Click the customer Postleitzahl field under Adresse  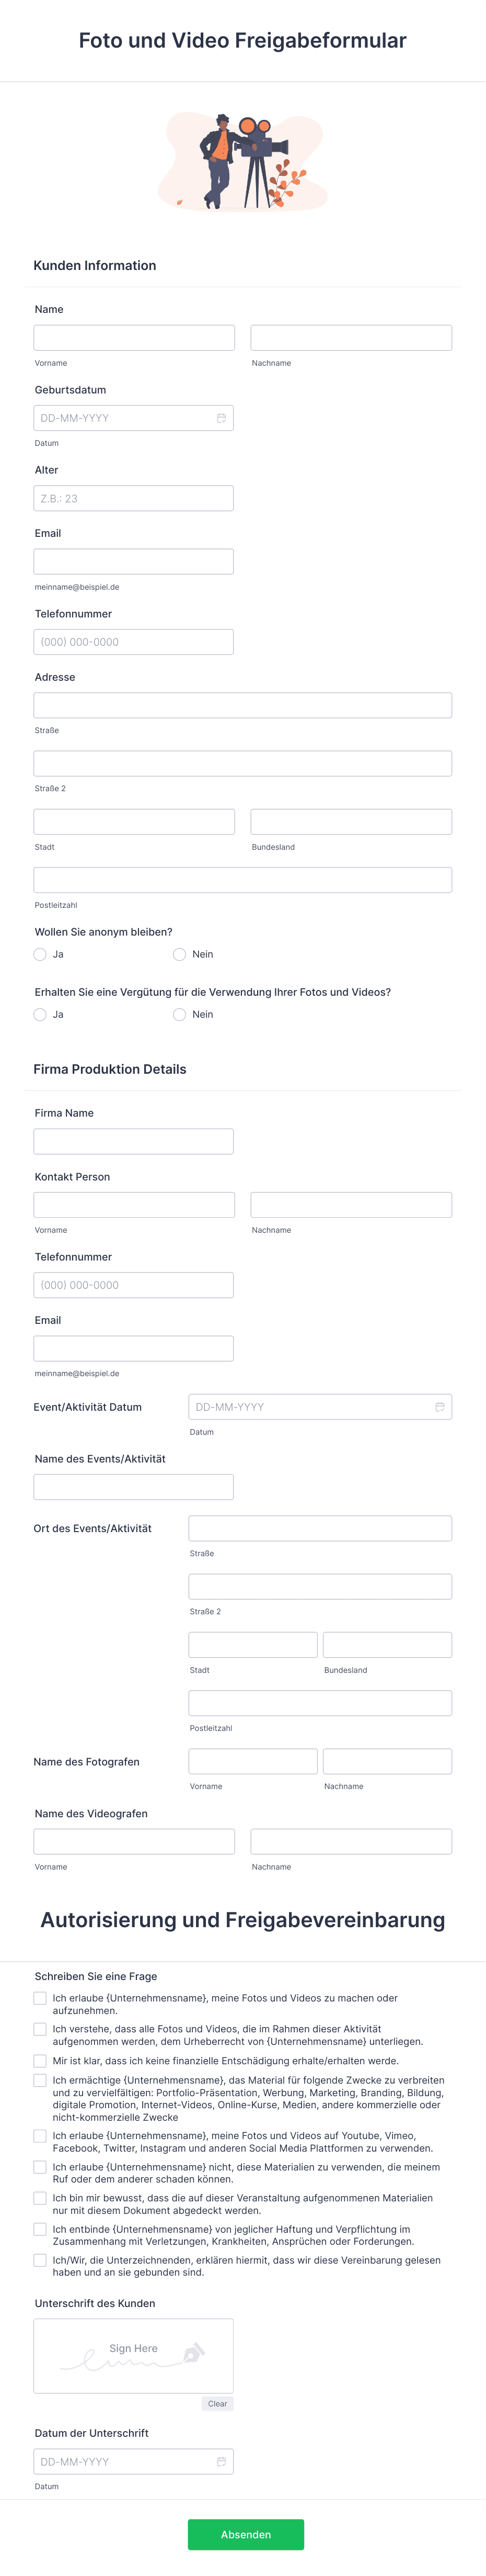click(x=242, y=880)
